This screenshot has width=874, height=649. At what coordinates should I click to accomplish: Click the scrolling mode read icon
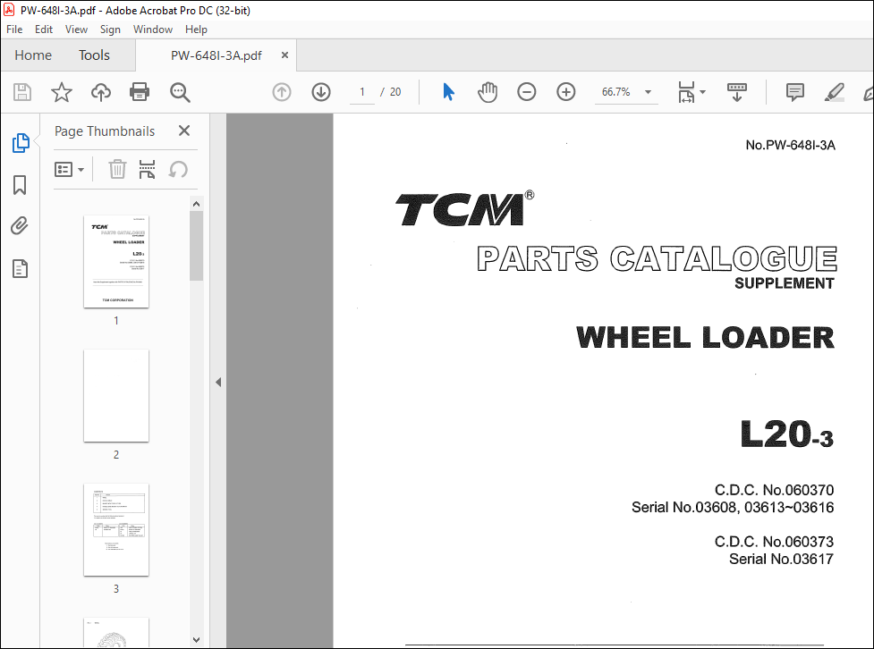pos(737,92)
